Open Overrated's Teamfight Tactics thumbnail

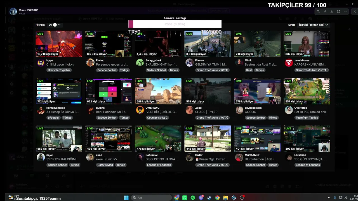[x=307, y=91]
